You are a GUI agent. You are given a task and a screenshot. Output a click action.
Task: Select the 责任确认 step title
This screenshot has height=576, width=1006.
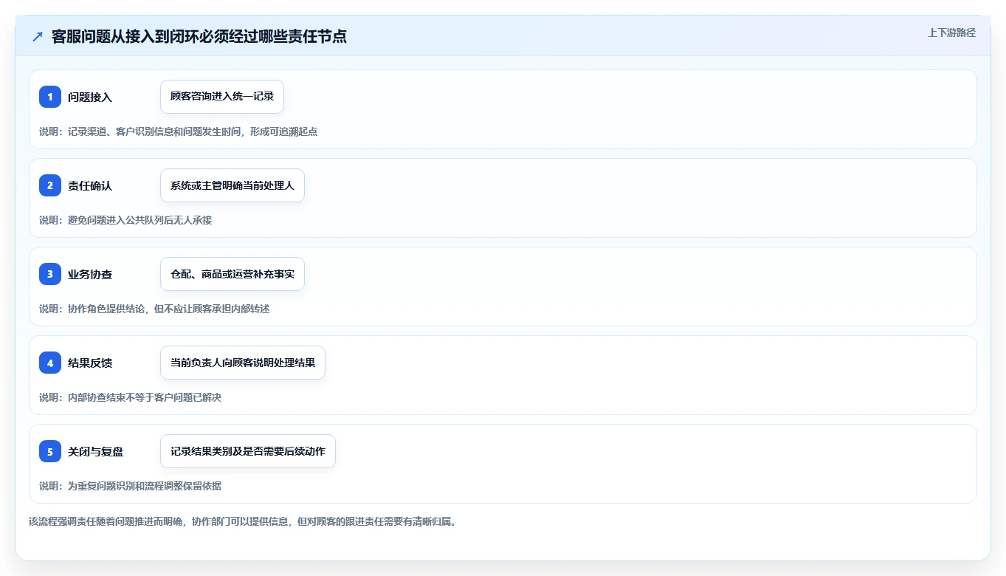tap(90, 185)
